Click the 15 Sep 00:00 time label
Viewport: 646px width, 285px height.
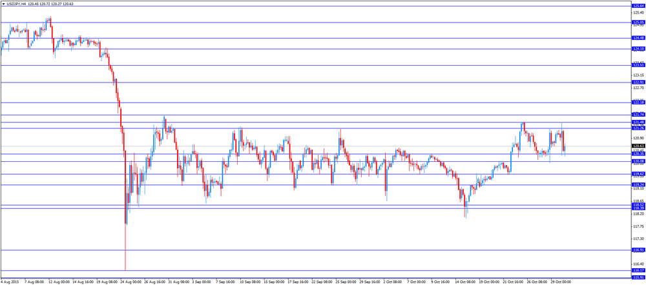click(x=274, y=282)
